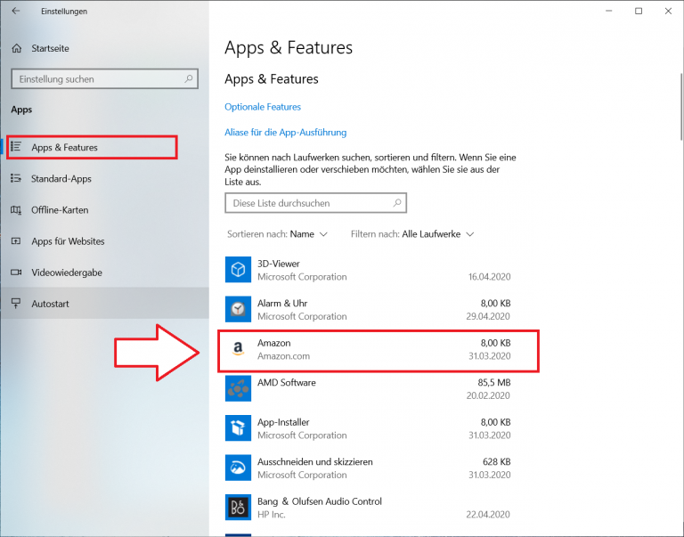Open Filtern nach Alle Laufwerke dropdown
This screenshot has width=684, height=537.
click(x=412, y=234)
